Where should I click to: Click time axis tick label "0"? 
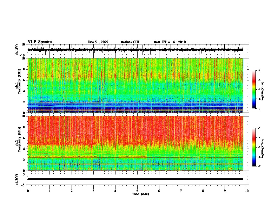pos(28,191)
